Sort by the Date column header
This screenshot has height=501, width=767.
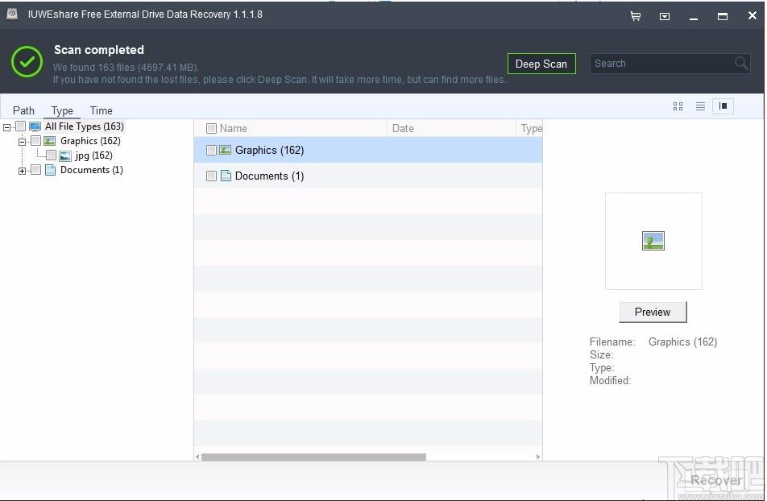coord(403,129)
